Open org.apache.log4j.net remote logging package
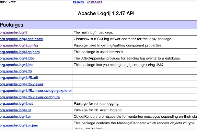 [x=17, y=104]
